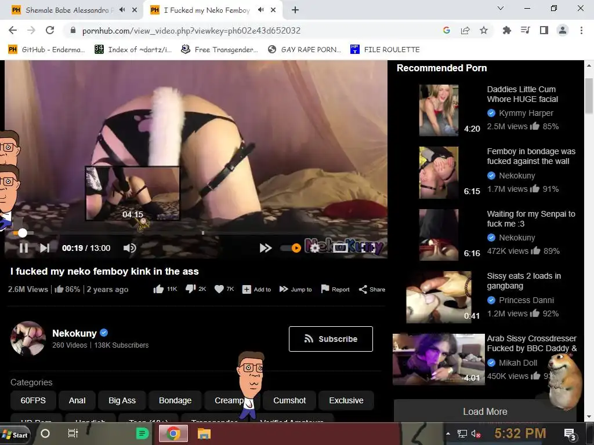Open the tab search chevron
This screenshot has width=594, height=445.
tap(501, 8)
